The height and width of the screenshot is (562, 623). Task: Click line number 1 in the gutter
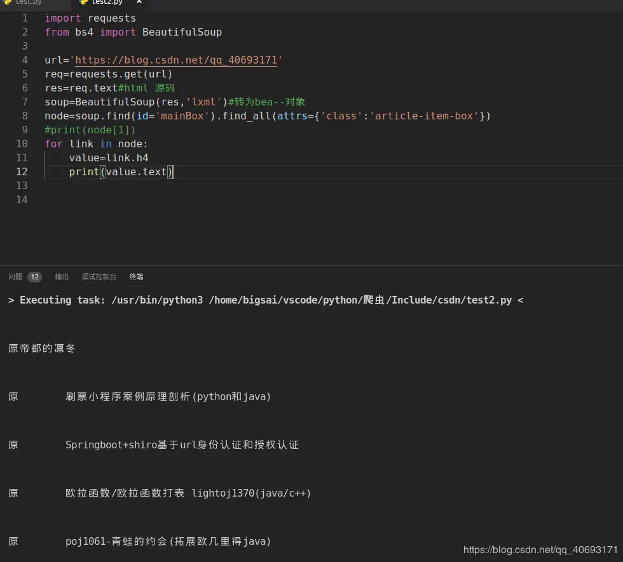pos(25,18)
